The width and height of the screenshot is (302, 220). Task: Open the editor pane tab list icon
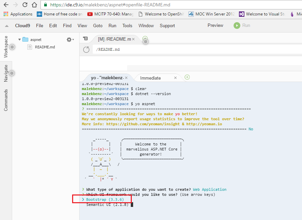coord(85,39)
